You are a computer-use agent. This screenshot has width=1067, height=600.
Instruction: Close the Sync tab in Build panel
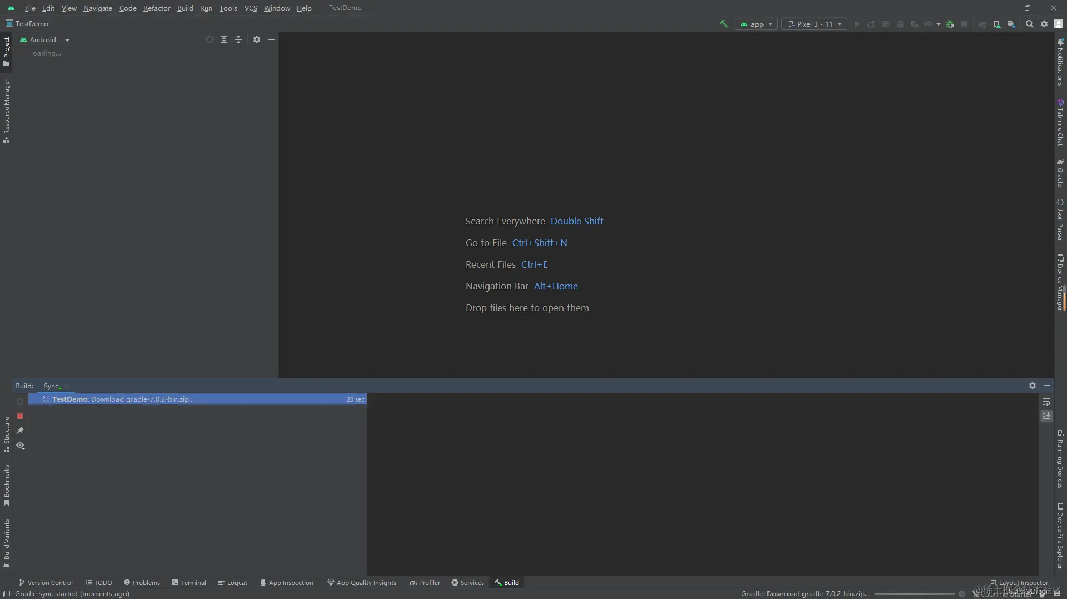click(x=67, y=386)
